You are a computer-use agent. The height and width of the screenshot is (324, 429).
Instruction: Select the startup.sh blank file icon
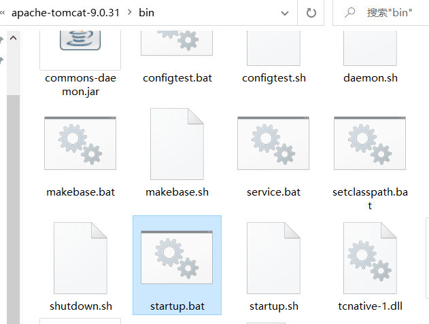(273, 258)
